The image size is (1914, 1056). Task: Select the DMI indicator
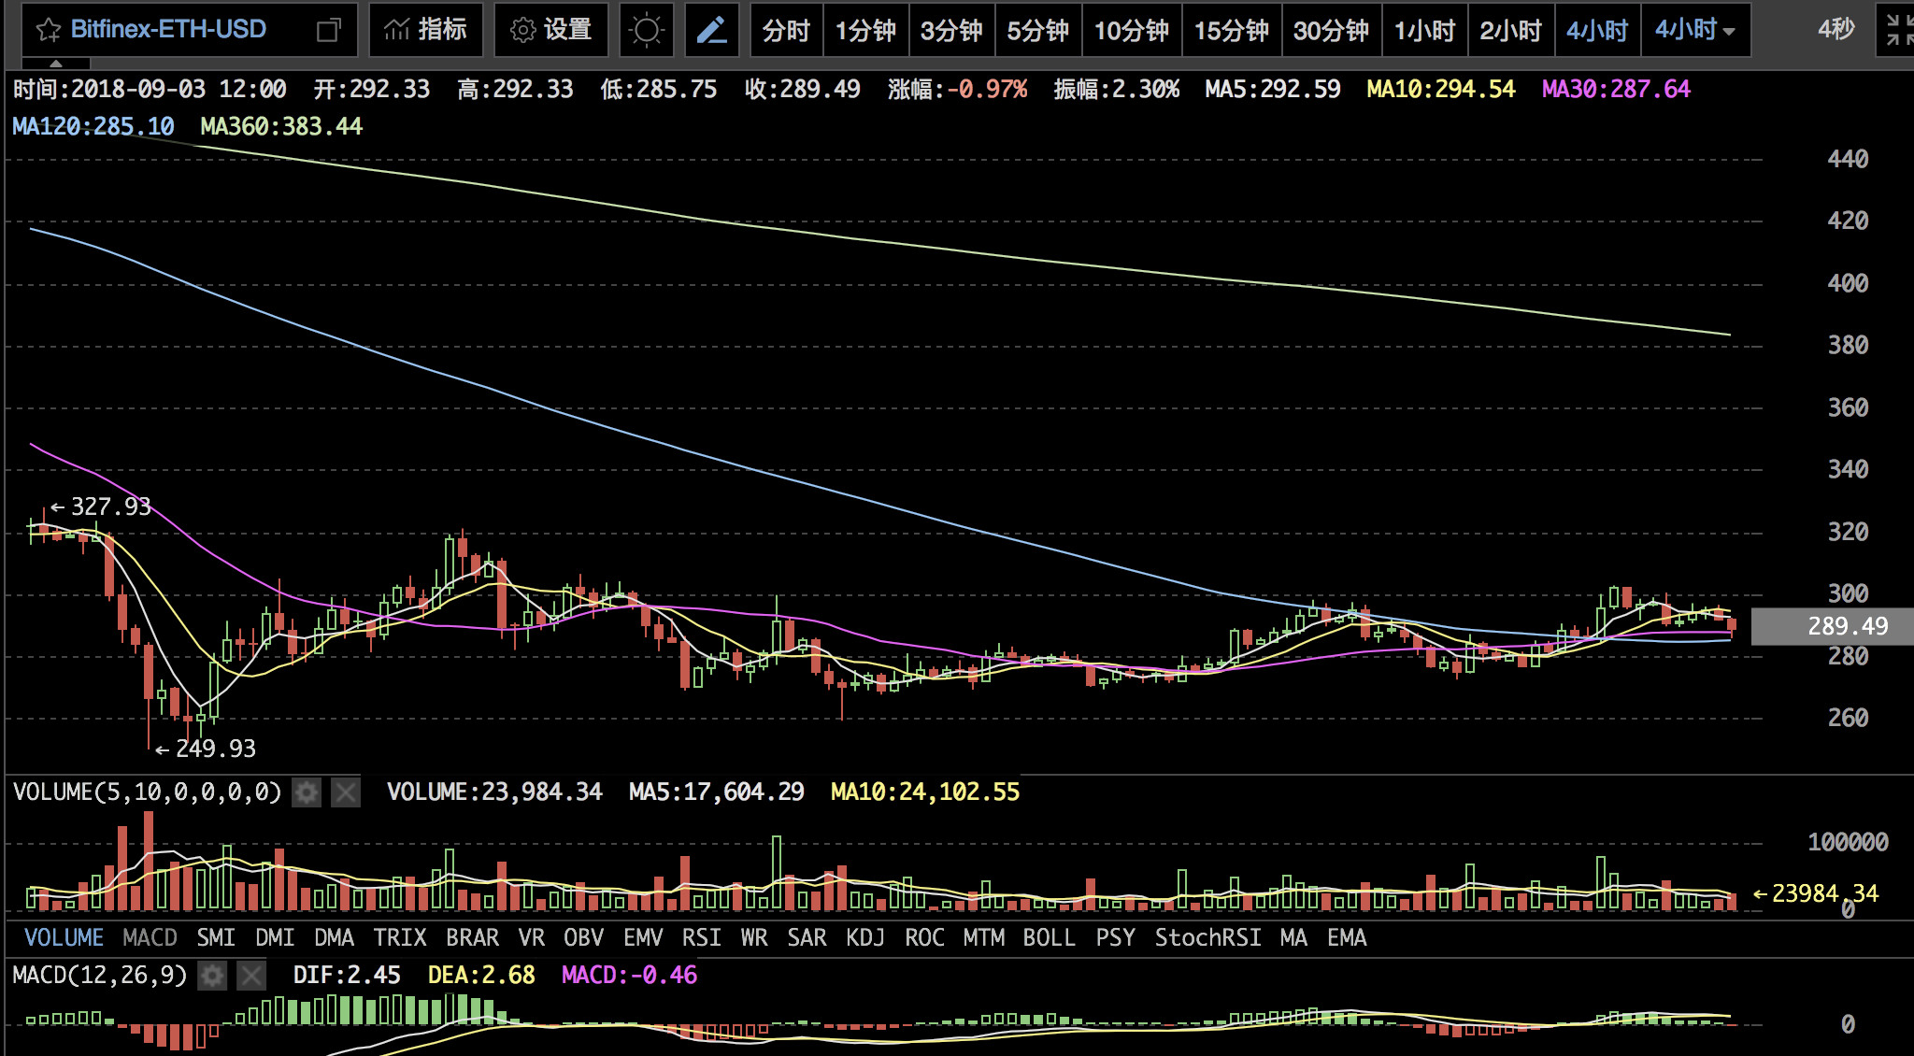(x=275, y=937)
